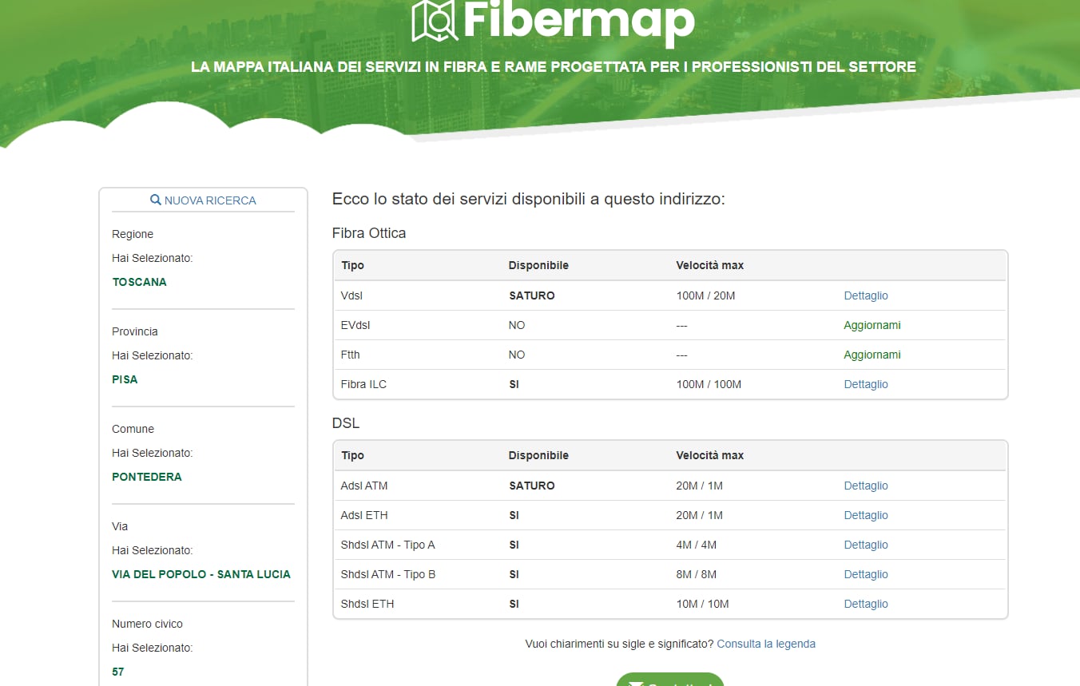The width and height of the screenshot is (1080, 686).
Task: Open Dettaglio for the Vdsl row
Action: 866,295
